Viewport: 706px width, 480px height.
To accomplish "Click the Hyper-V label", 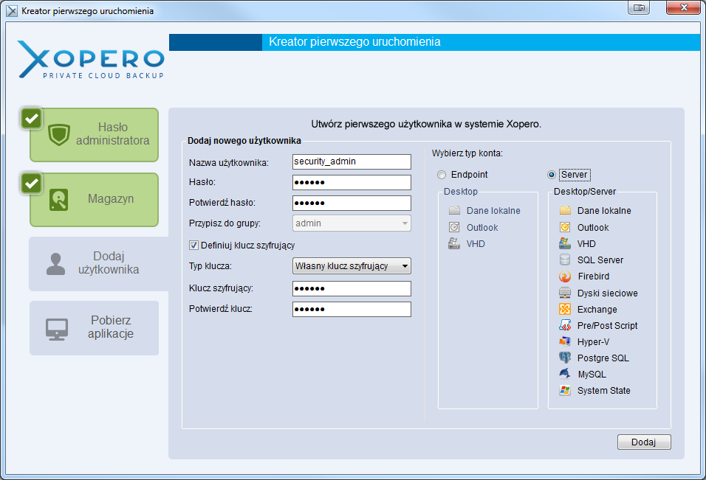I will [x=594, y=342].
